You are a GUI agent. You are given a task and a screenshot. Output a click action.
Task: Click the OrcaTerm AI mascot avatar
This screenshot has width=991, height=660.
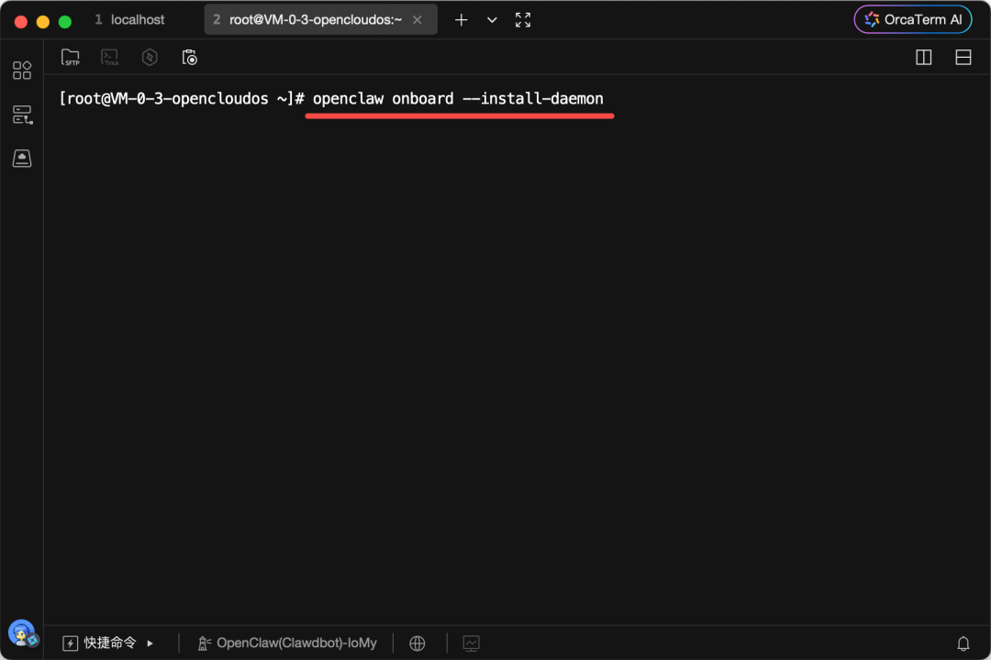22,632
